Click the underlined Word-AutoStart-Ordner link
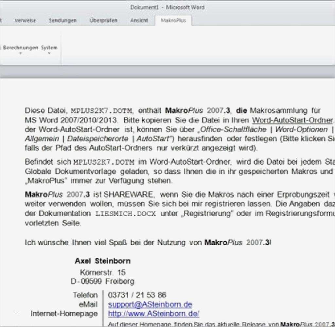 click(292, 120)
